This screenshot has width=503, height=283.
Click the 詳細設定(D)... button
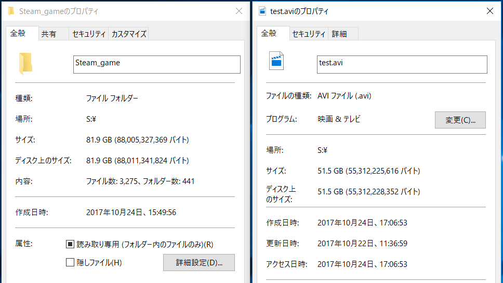pyautogui.click(x=199, y=262)
